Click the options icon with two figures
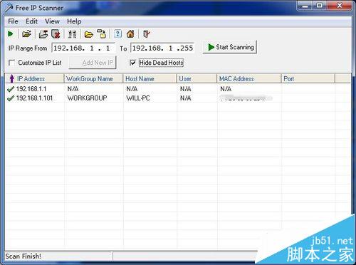This screenshot has width=356, height=265. 72,34
